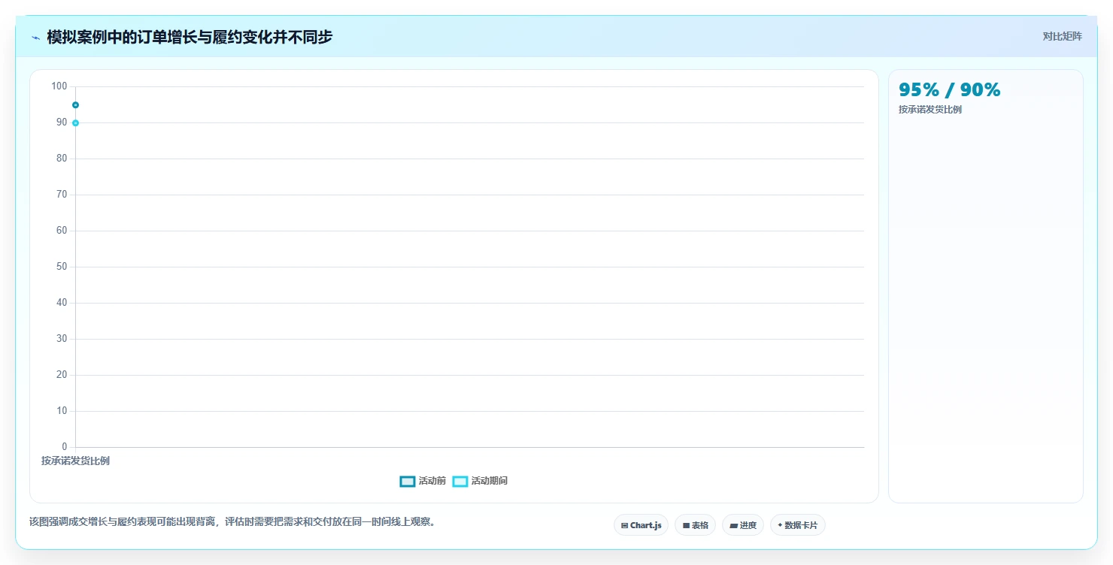Viewport: 1113px width, 565px height.
Task: Click the Chart.js tag pill
Action: 641,525
